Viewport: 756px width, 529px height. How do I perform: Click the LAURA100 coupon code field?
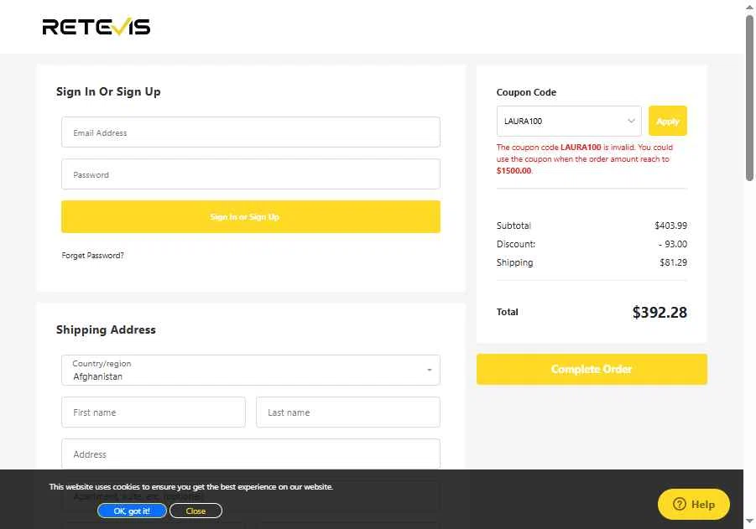(x=569, y=121)
